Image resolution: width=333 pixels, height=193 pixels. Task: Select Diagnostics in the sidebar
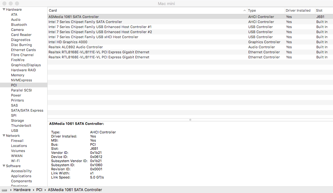pyautogui.click(x=20, y=40)
